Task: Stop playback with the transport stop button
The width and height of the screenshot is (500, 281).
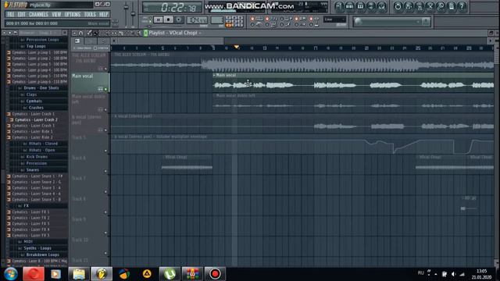Action: (169, 20)
